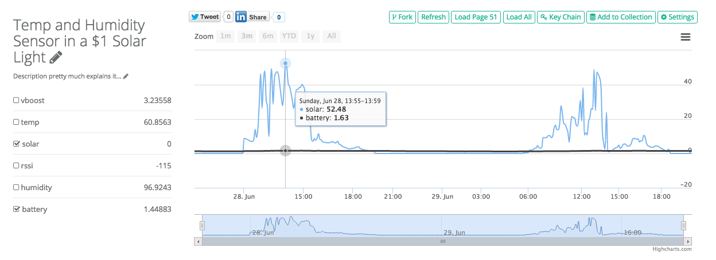Open the Key Chain

[x=561, y=17]
